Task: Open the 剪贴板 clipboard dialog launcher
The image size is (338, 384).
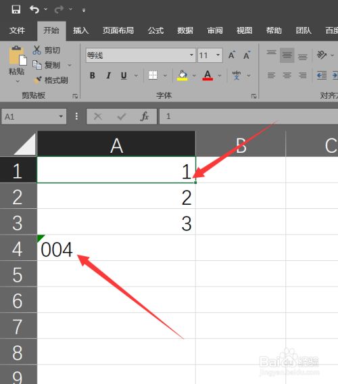Action: point(75,96)
